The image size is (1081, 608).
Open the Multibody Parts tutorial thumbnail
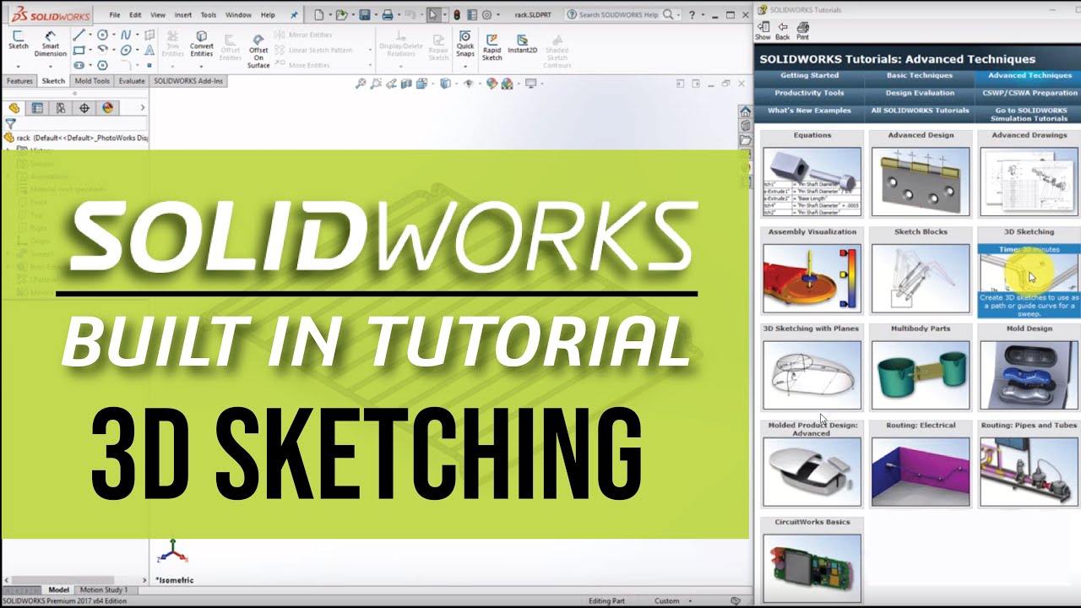pos(921,375)
